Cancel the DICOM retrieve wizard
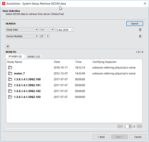 [138, 137]
